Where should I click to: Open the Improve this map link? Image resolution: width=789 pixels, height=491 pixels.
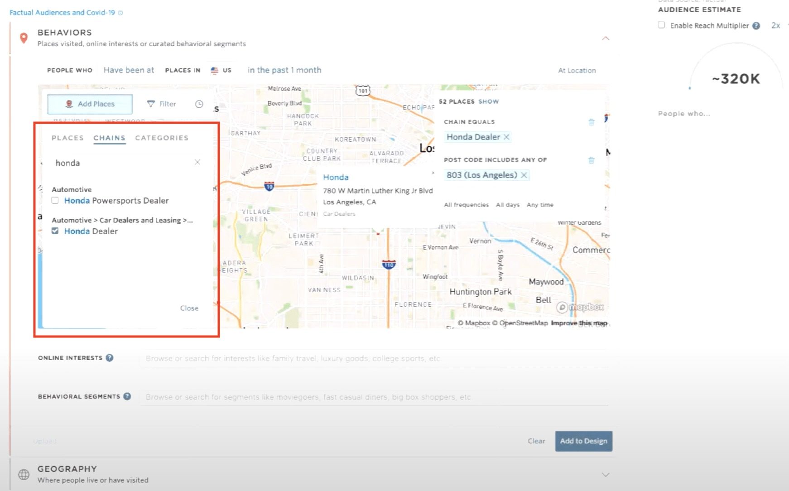click(579, 323)
